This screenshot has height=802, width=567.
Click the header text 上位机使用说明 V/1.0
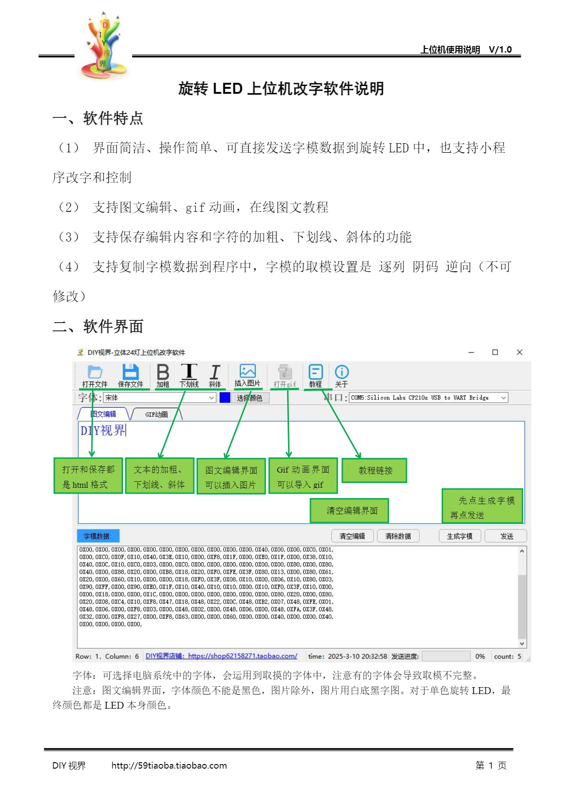[x=466, y=49]
